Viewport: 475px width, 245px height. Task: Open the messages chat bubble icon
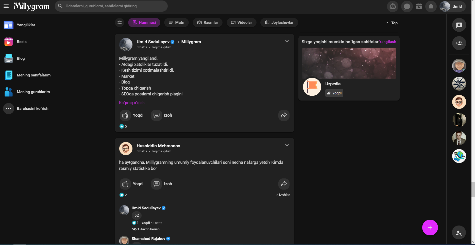[407, 6]
